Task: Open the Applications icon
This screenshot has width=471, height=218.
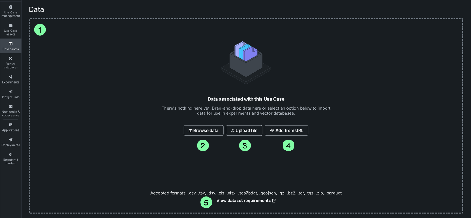Action: pyautogui.click(x=11, y=125)
